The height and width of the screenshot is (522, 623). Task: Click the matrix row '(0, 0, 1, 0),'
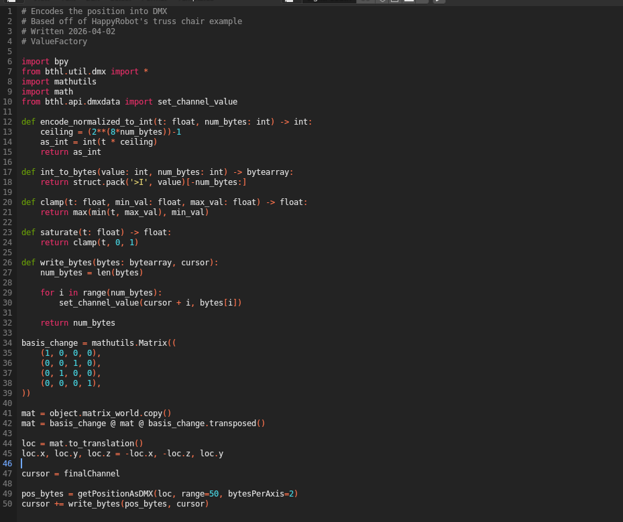coord(70,363)
